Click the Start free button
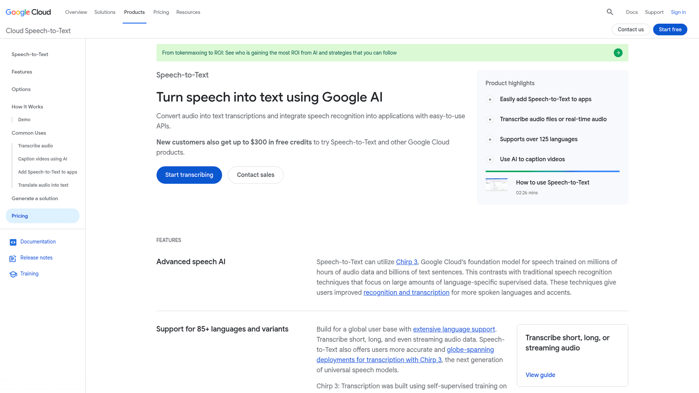 [x=670, y=30]
